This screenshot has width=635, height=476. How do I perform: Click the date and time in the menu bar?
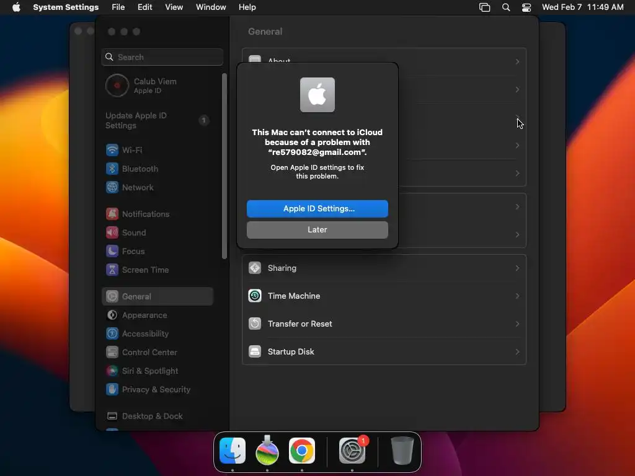click(x=583, y=7)
